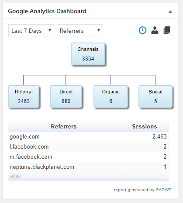
Task: Select the Organic 6 node
Action: click(x=110, y=96)
